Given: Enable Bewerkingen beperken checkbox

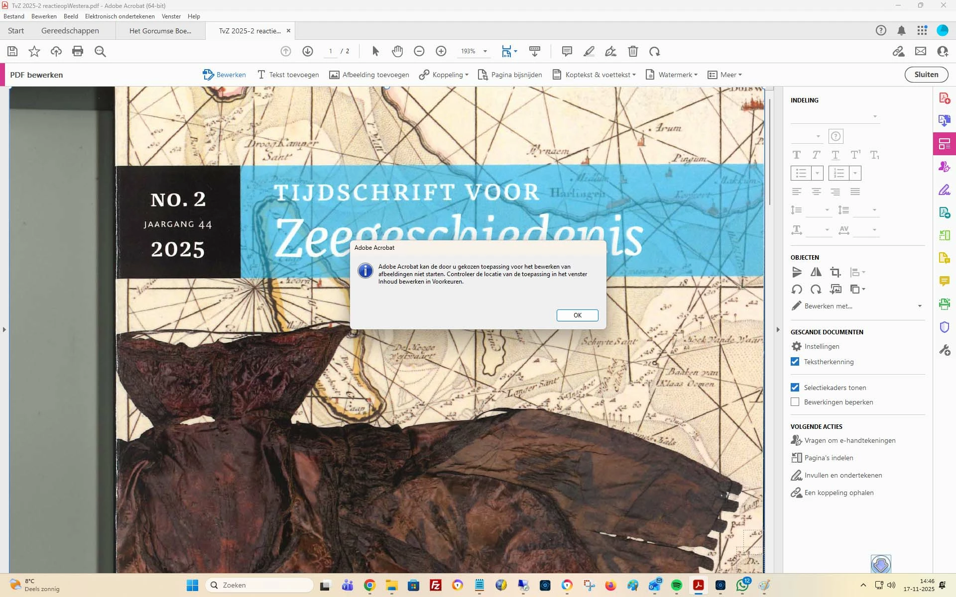Looking at the screenshot, I should pos(795,402).
